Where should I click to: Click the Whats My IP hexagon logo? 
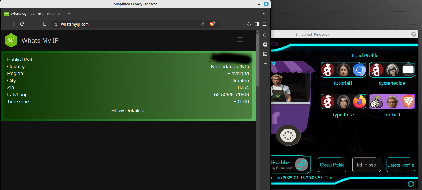coord(11,40)
